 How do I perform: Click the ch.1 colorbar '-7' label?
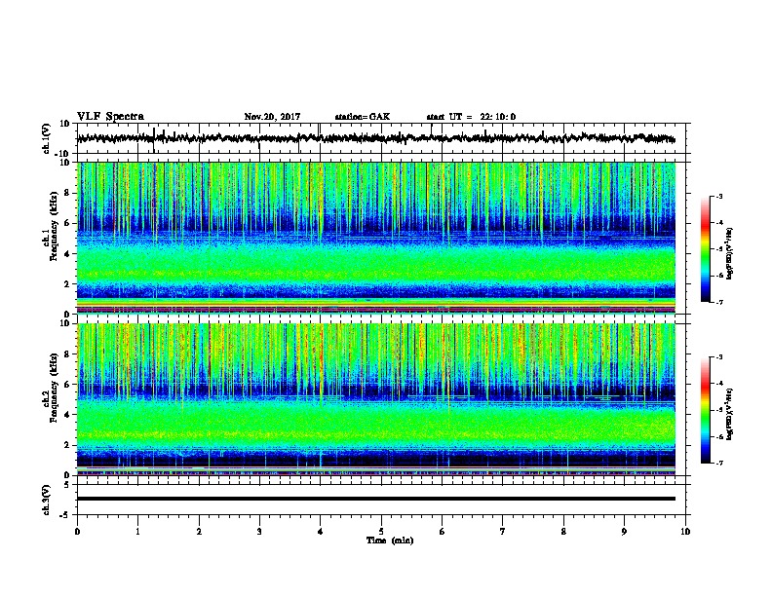(x=719, y=303)
